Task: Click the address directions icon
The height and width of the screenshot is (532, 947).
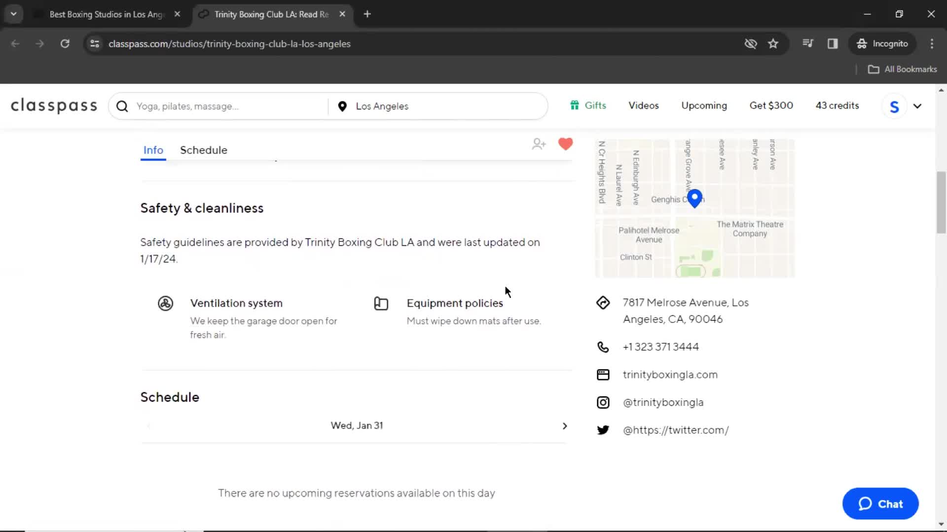Action: coord(603,302)
